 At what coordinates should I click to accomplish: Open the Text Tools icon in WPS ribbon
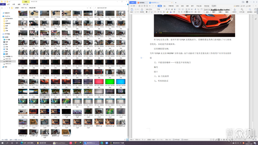click(x=242, y=10)
